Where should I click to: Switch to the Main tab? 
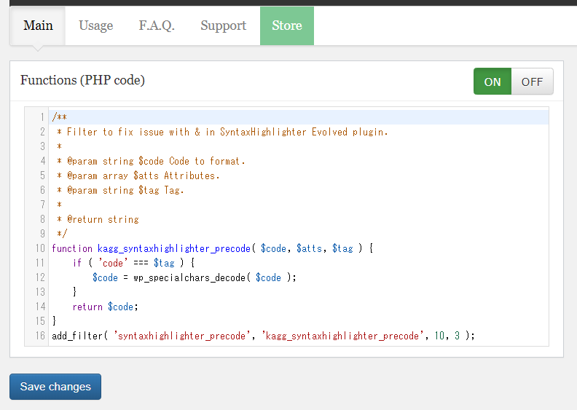pos(38,25)
